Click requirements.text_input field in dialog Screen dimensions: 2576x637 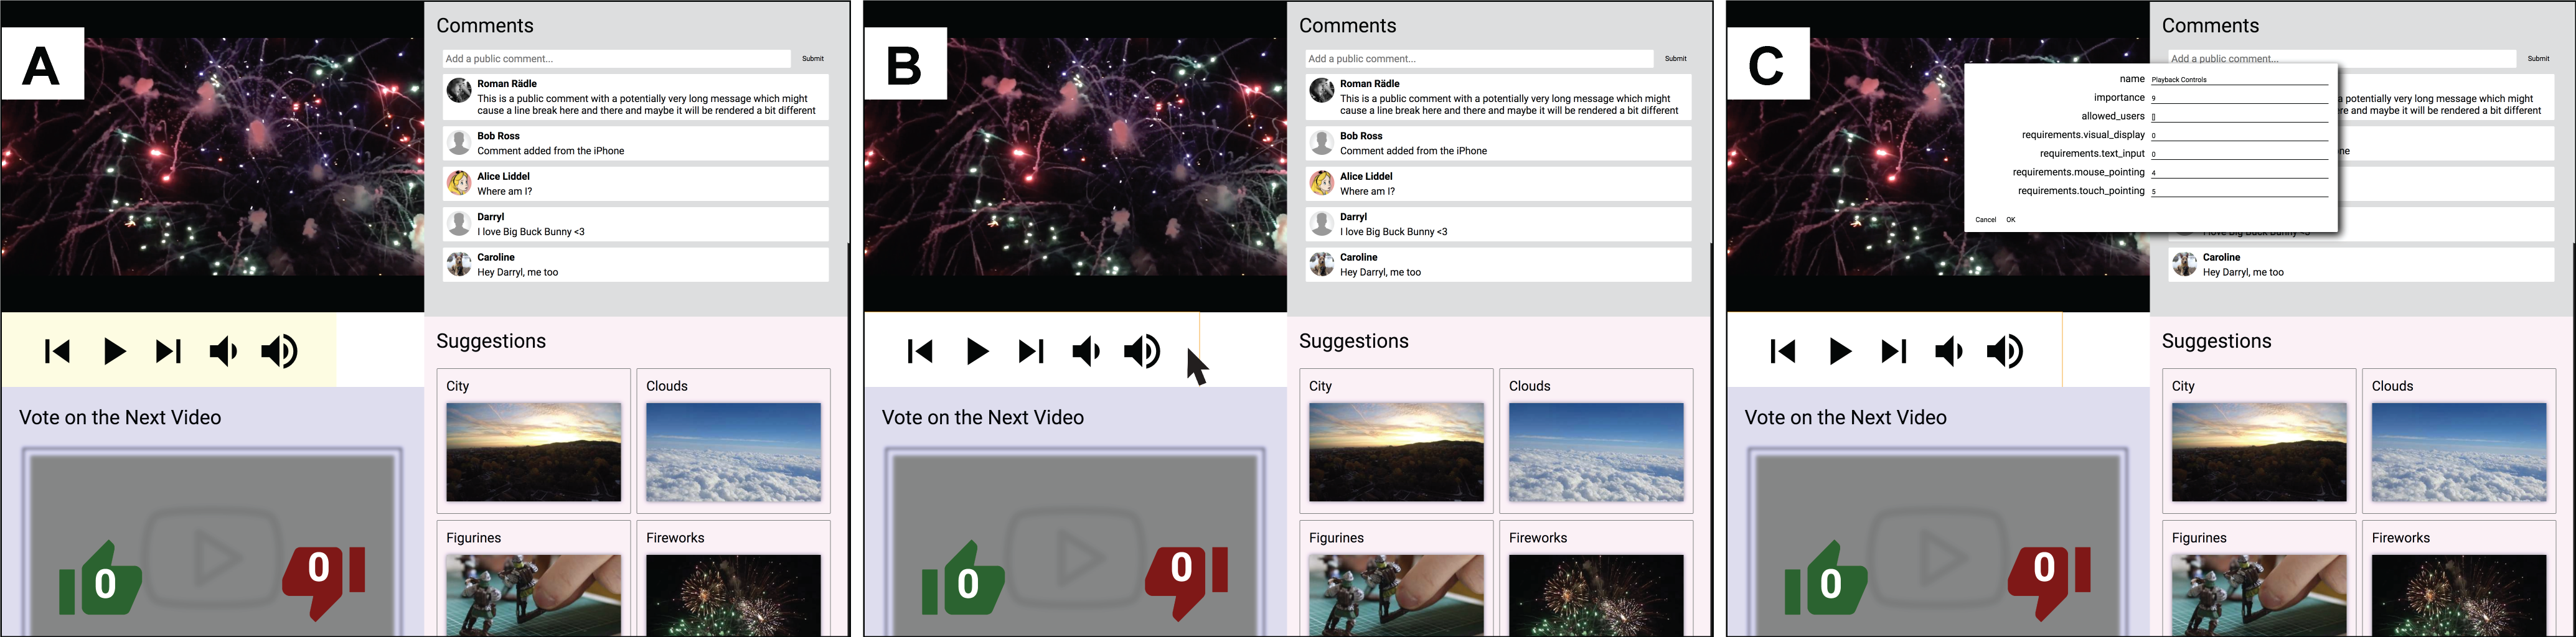[x=2240, y=154]
